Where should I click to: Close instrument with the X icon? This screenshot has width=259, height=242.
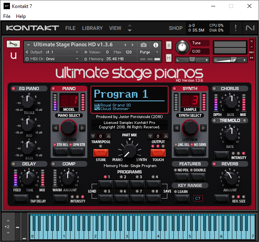coord(251,41)
